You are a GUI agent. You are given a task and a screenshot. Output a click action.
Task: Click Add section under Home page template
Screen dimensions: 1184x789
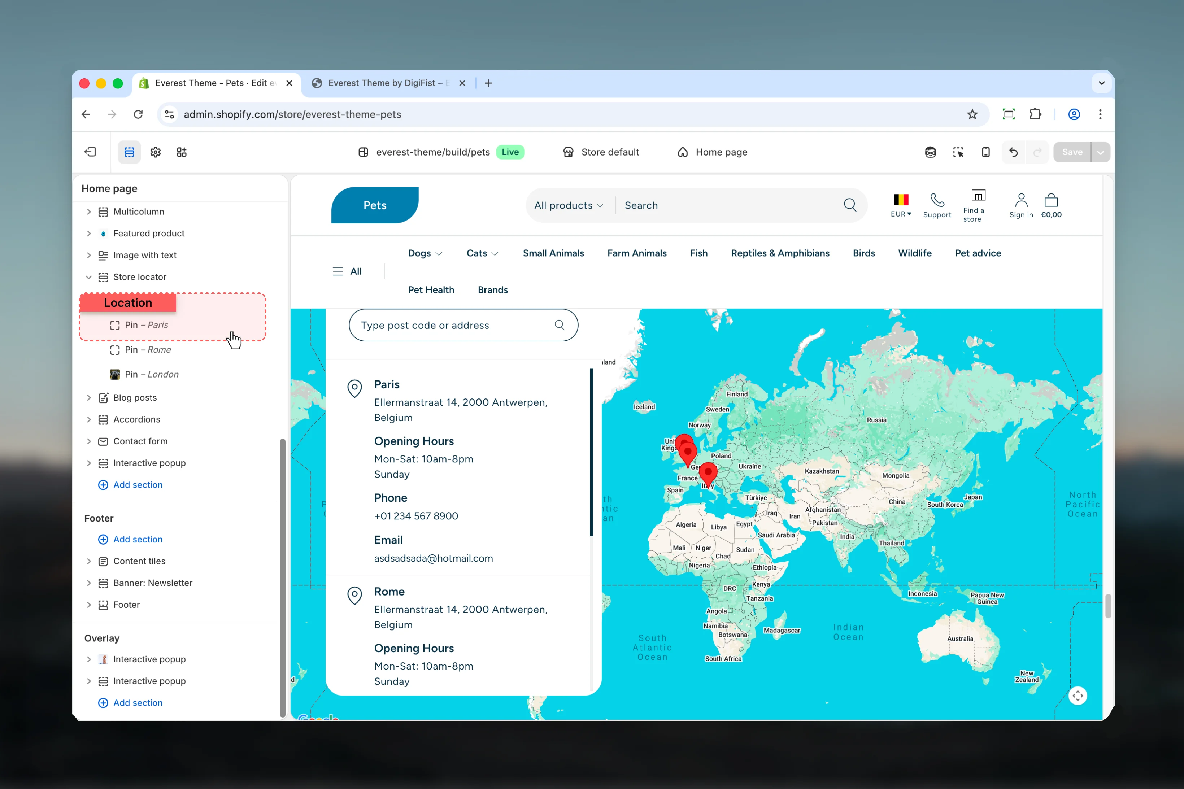pyautogui.click(x=130, y=485)
